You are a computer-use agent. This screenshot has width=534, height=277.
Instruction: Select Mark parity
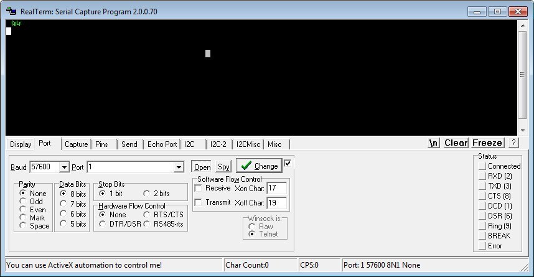pos(23,217)
